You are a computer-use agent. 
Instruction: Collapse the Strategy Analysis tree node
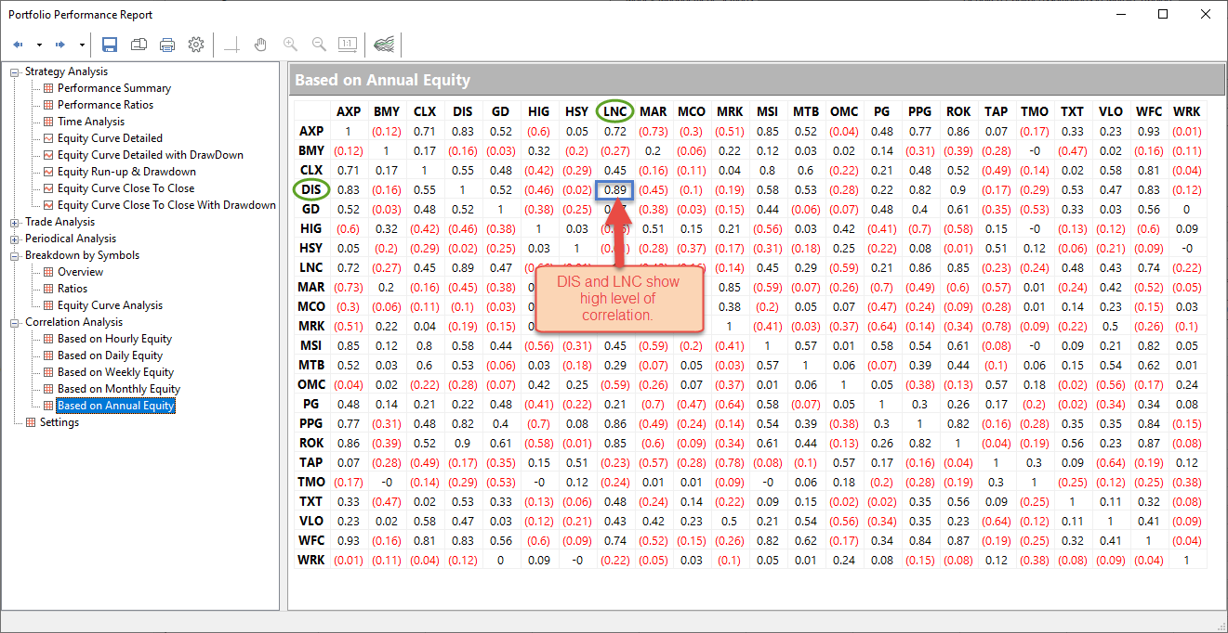coord(15,71)
